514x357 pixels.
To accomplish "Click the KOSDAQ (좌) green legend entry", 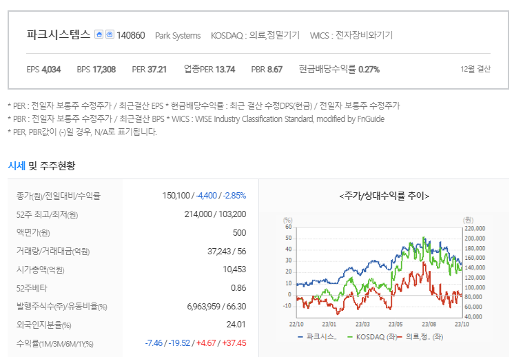I will tap(372, 337).
